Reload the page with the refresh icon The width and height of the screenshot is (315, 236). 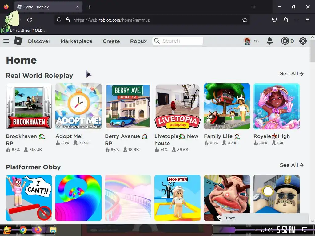pyautogui.click(x=30, y=20)
